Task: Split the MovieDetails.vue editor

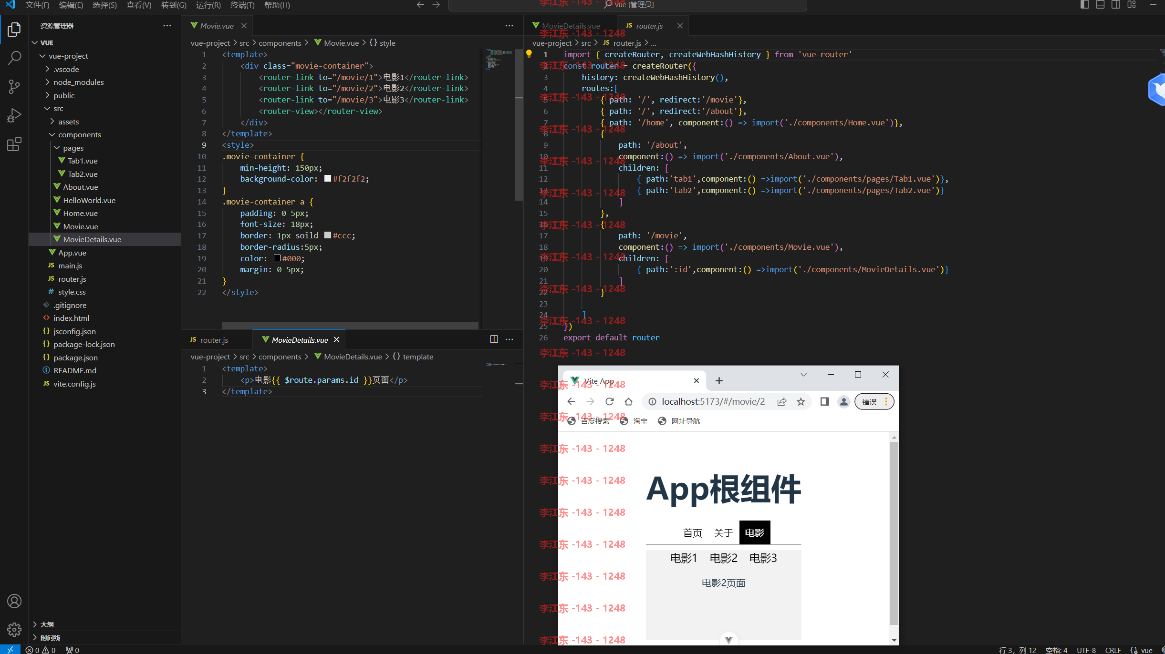Action: [x=494, y=339]
